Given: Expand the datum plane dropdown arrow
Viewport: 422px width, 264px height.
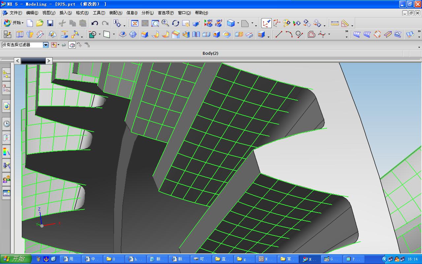Looking at the screenshot, I should point(114,35).
